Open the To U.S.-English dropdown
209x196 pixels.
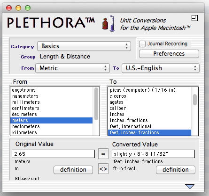point(161,68)
